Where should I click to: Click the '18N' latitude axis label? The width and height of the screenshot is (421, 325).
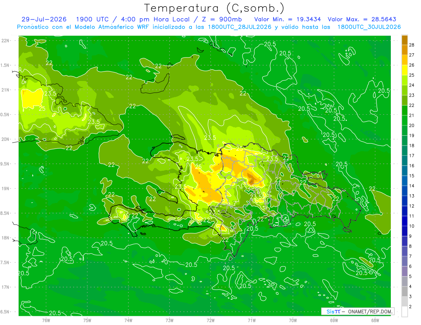tap(5, 238)
